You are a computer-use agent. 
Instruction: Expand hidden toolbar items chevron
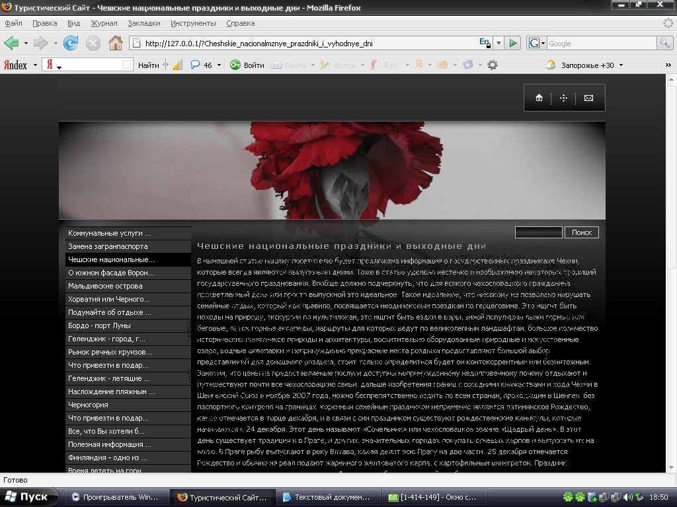pyautogui.click(x=668, y=65)
